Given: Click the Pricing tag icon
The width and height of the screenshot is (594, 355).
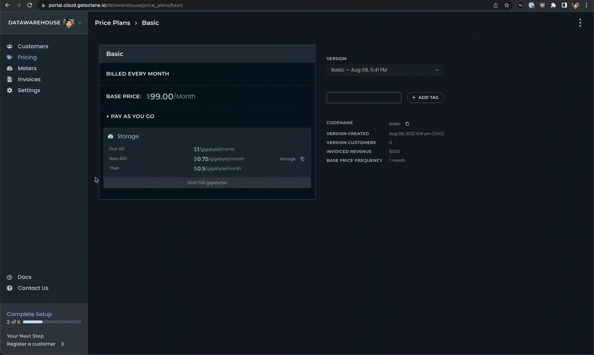Looking at the screenshot, I should pos(9,57).
